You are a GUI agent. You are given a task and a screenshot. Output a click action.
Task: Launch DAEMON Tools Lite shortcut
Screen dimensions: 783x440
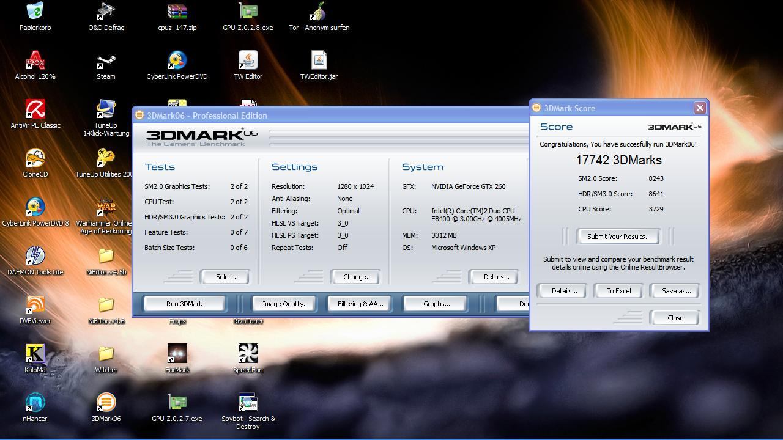coord(35,256)
